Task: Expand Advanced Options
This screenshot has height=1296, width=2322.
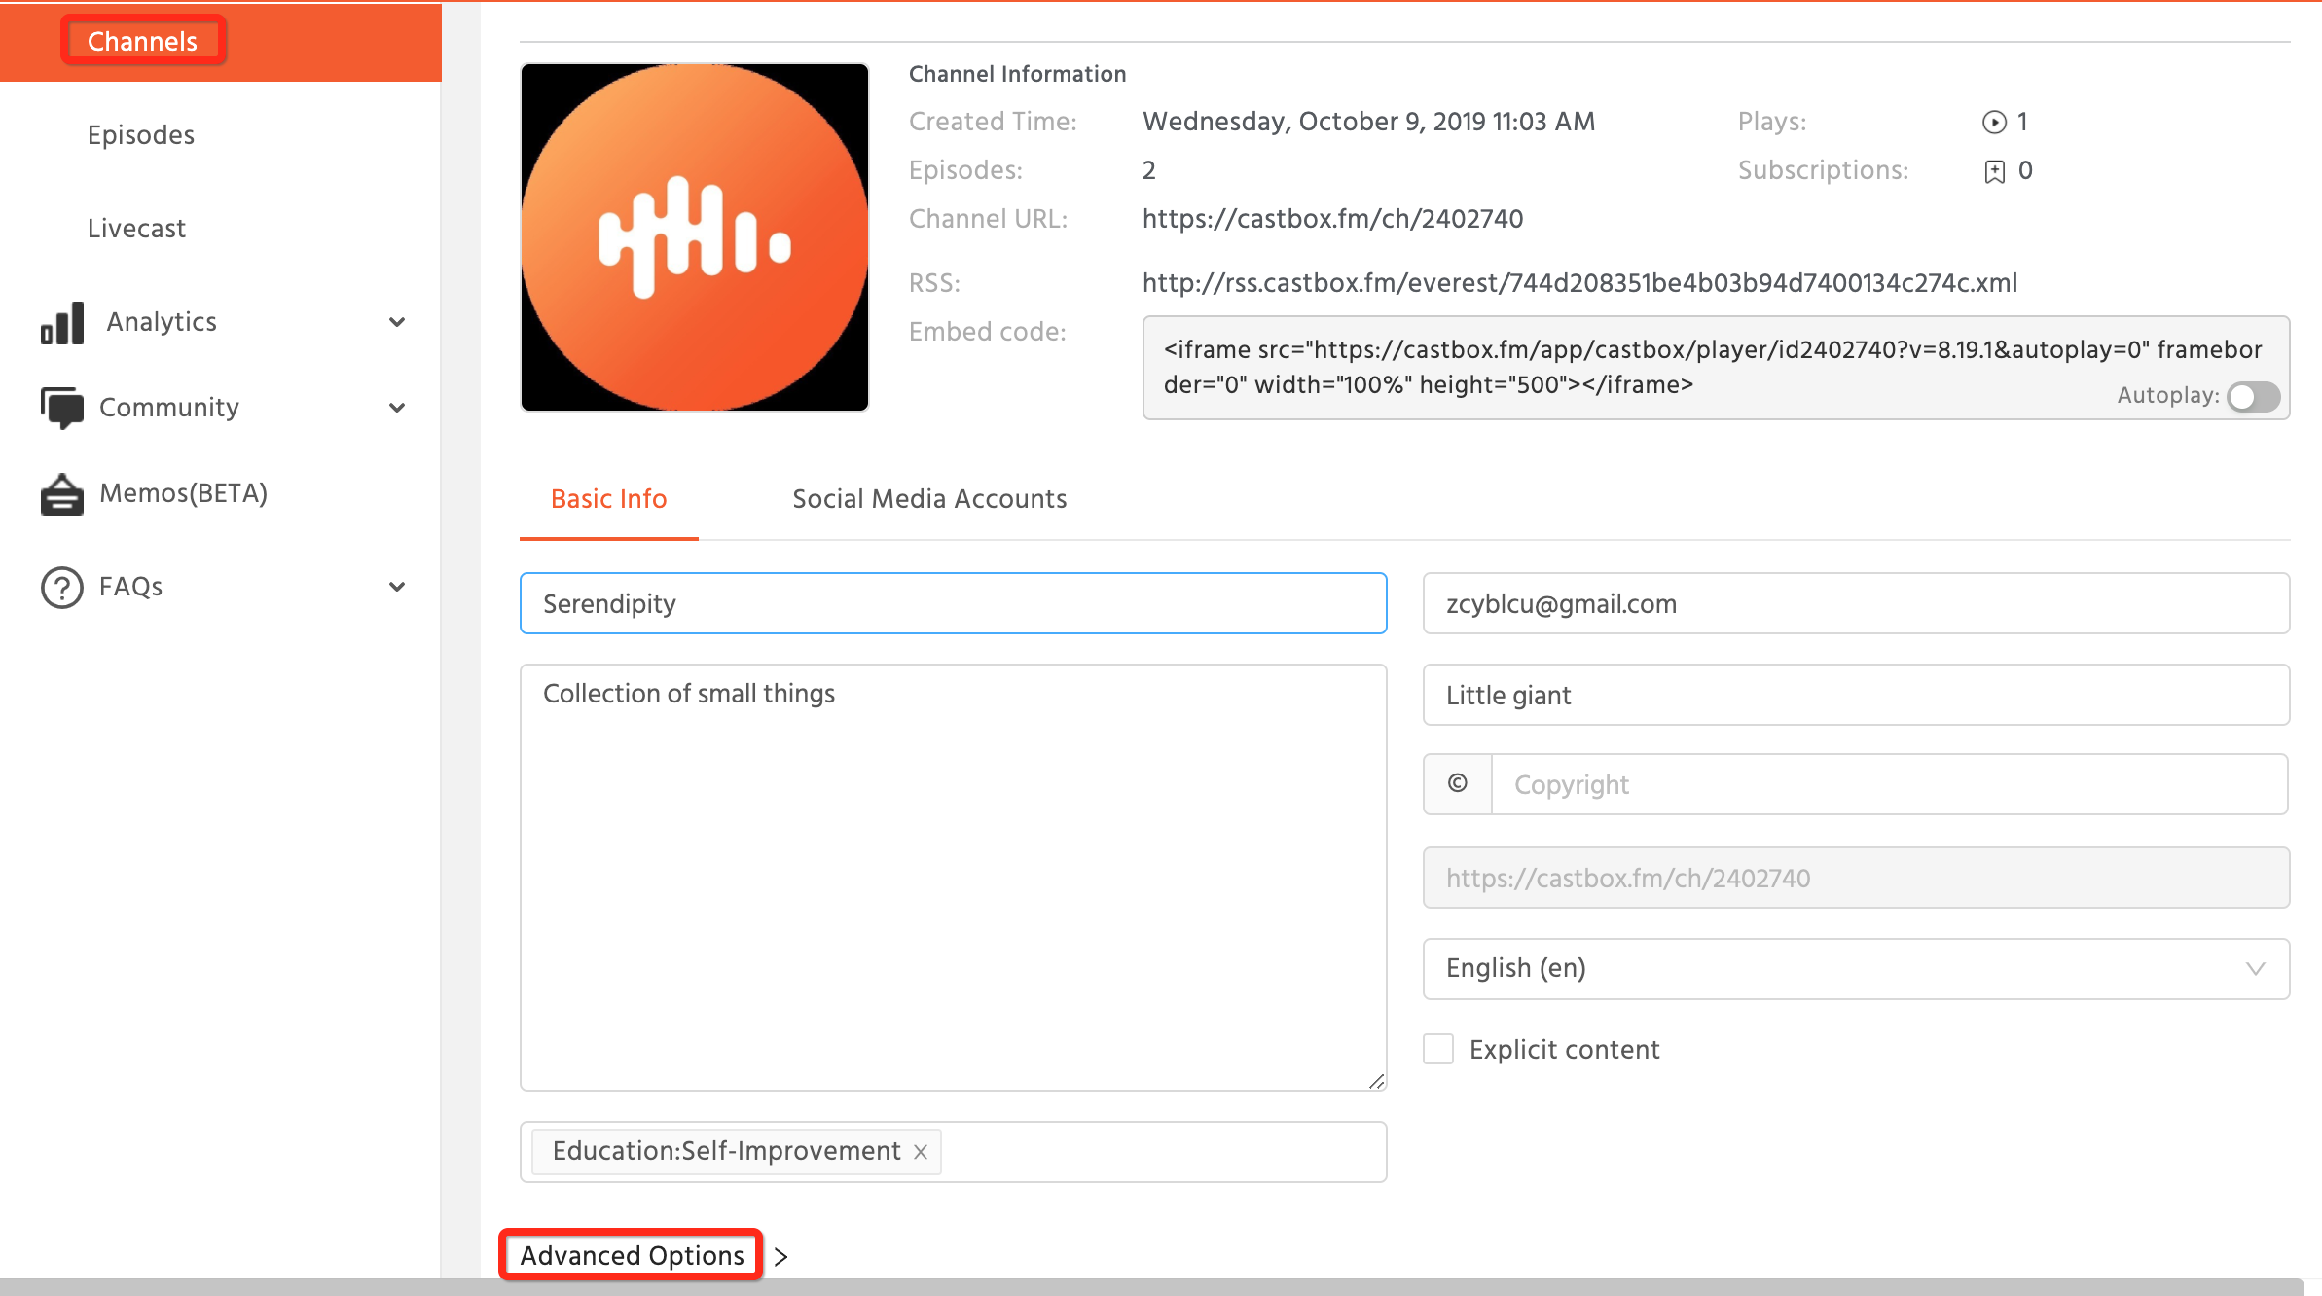Action: pos(633,1256)
